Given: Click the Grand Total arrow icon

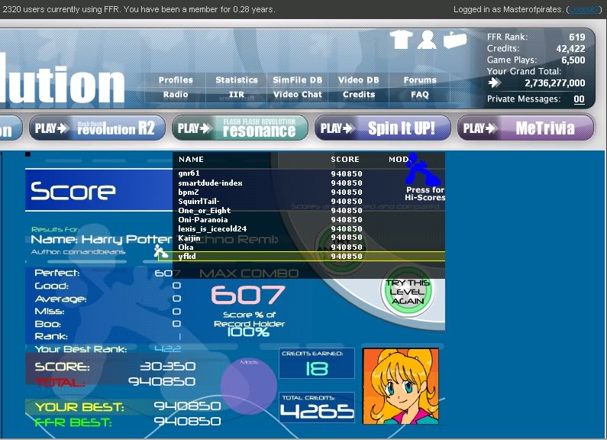Looking at the screenshot, I should 494,82.
